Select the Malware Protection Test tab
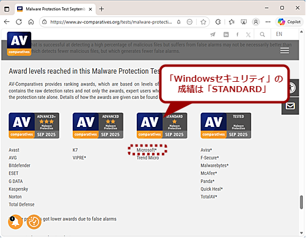Screen dimensions: 306x238 pyautogui.click(x=55, y=9)
